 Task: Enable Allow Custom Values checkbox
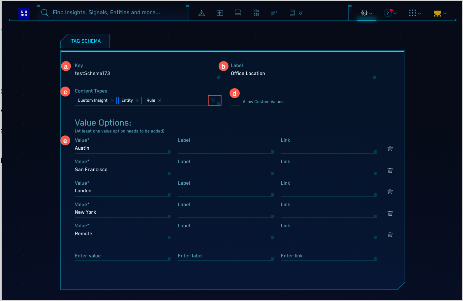235,101
